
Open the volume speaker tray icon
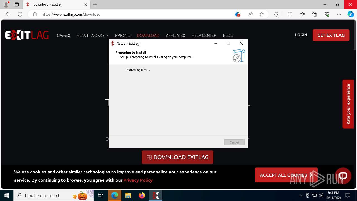pyautogui.click(x=321, y=195)
